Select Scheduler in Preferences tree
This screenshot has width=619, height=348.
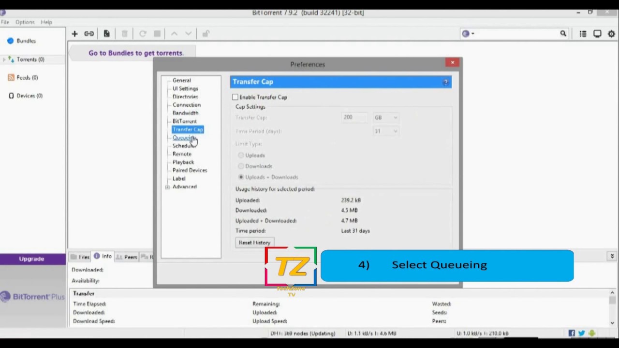[x=184, y=146]
